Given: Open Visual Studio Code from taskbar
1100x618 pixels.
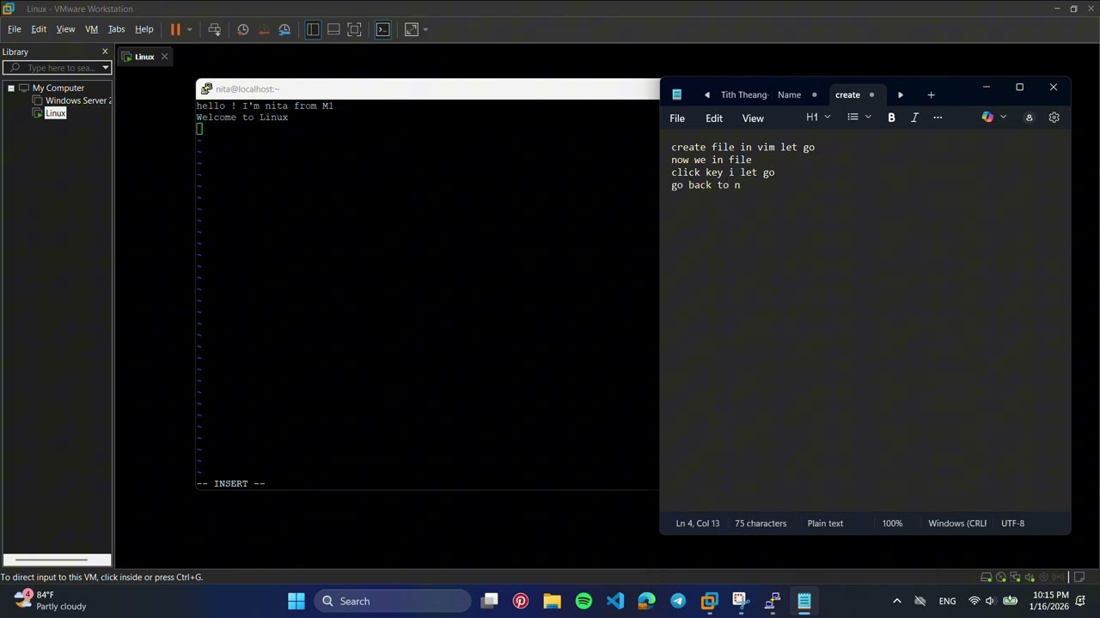Looking at the screenshot, I should [x=615, y=601].
